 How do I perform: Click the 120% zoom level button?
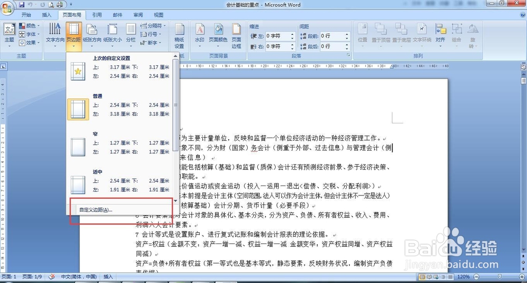coord(463,277)
